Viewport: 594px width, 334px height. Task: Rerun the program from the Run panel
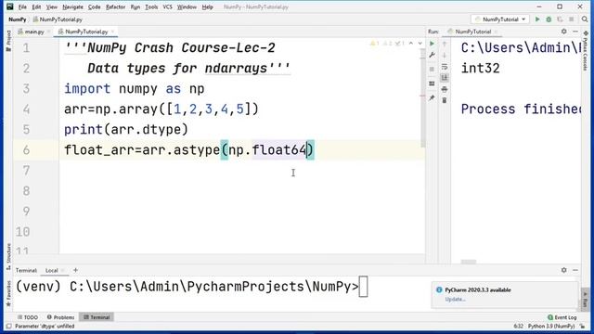click(432, 44)
